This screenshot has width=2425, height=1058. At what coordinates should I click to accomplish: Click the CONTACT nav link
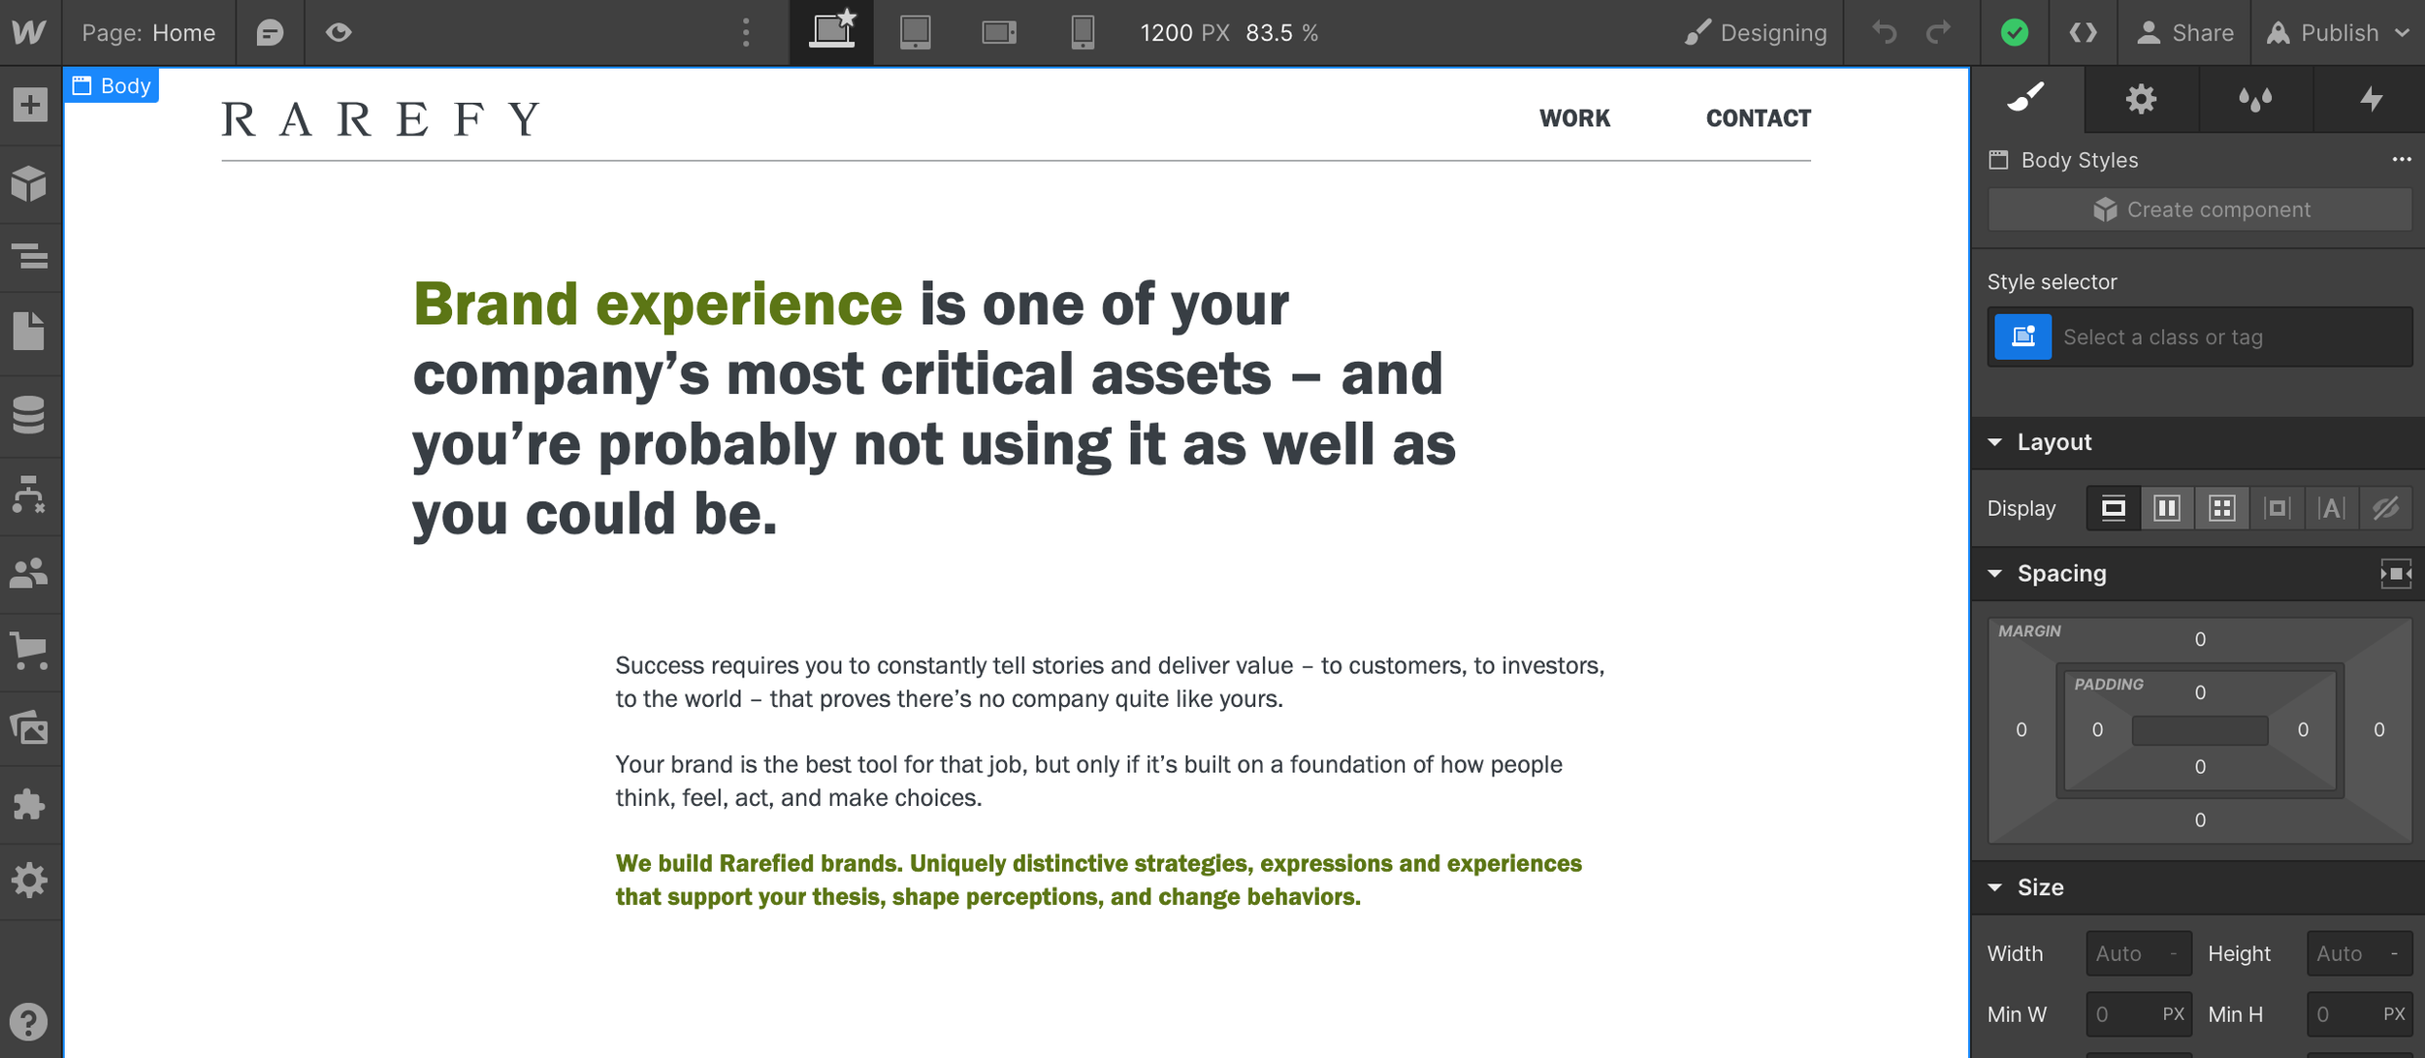[1758, 118]
